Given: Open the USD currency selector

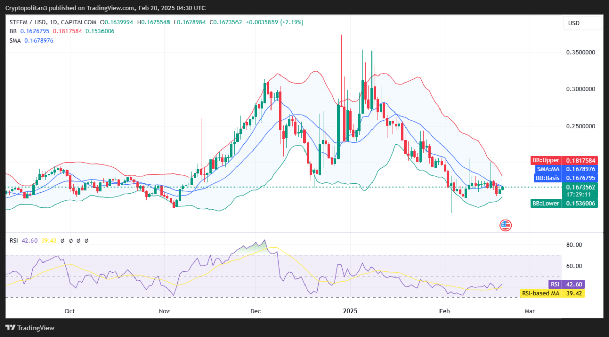Looking at the screenshot, I should tap(573, 23).
